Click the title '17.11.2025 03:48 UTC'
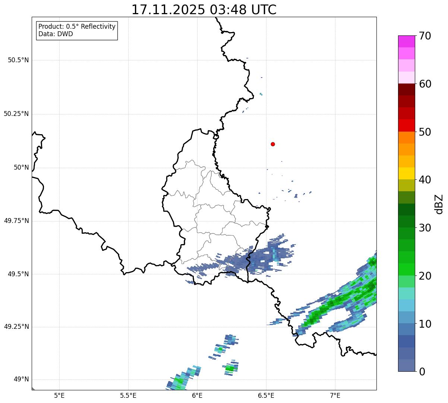Image resolution: width=448 pixels, height=403 pixels. pos(204,10)
